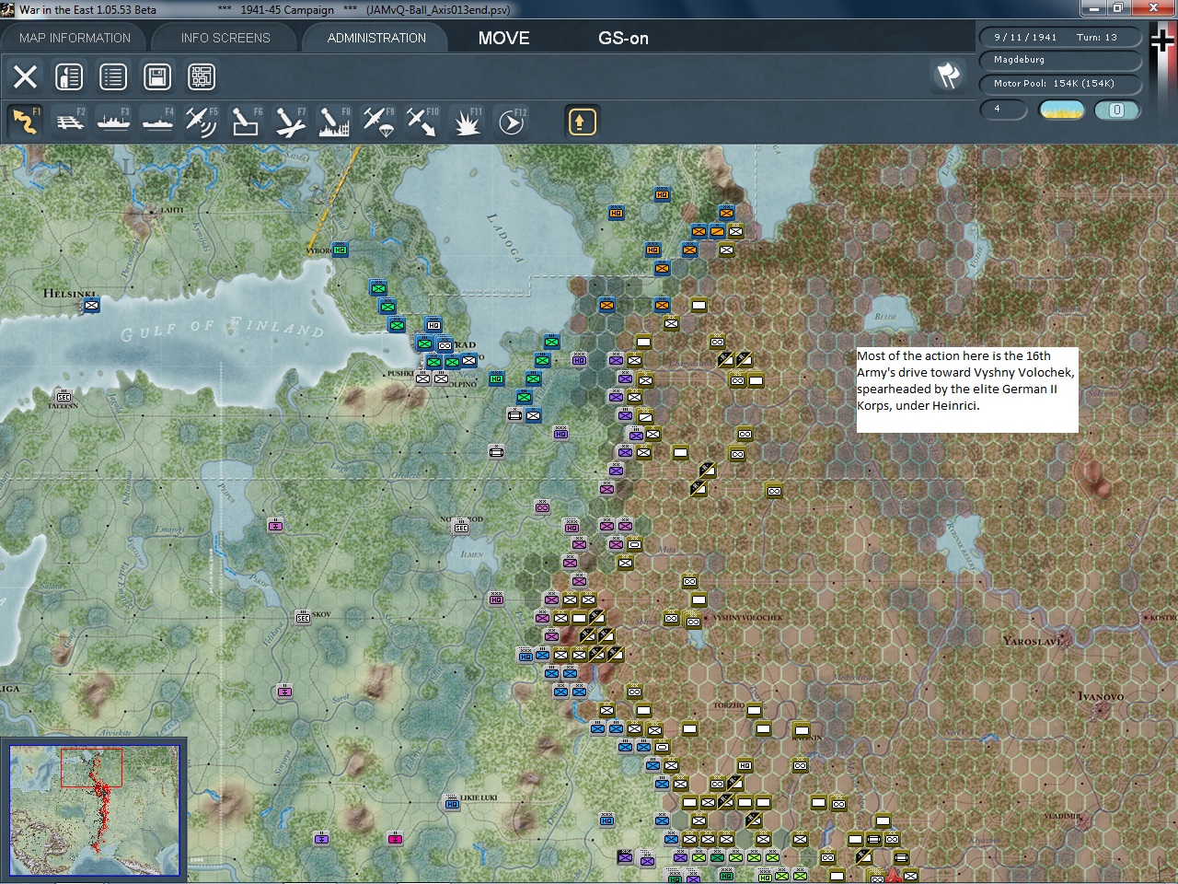The image size is (1178, 884).
Task: Select the F6 bomb unit mode icon
Action: (246, 122)
